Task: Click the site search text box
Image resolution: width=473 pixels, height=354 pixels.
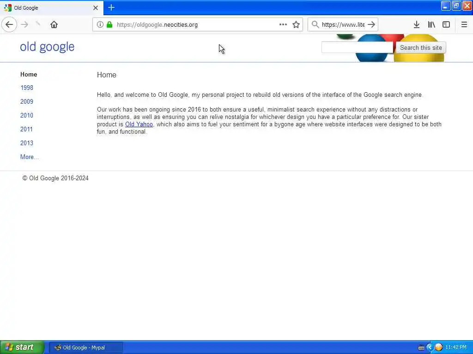Action: tap(358, 47)
